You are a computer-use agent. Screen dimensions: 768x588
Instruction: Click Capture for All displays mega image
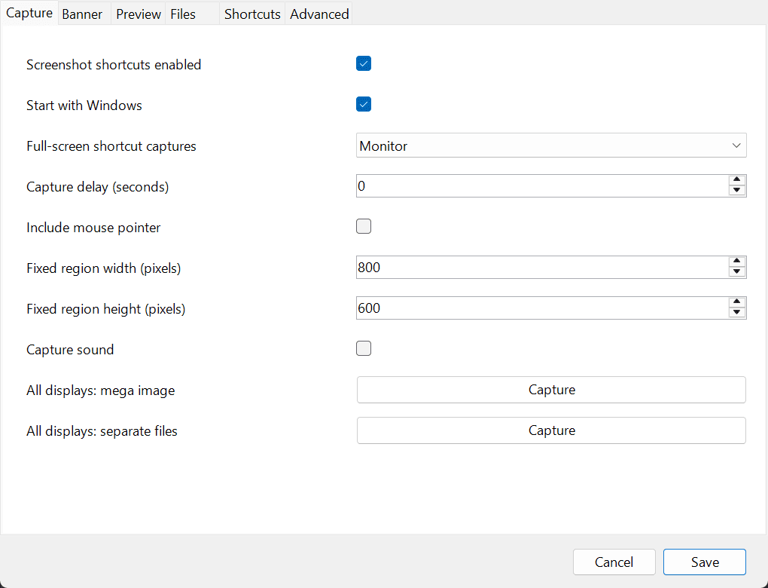(551, 390)
